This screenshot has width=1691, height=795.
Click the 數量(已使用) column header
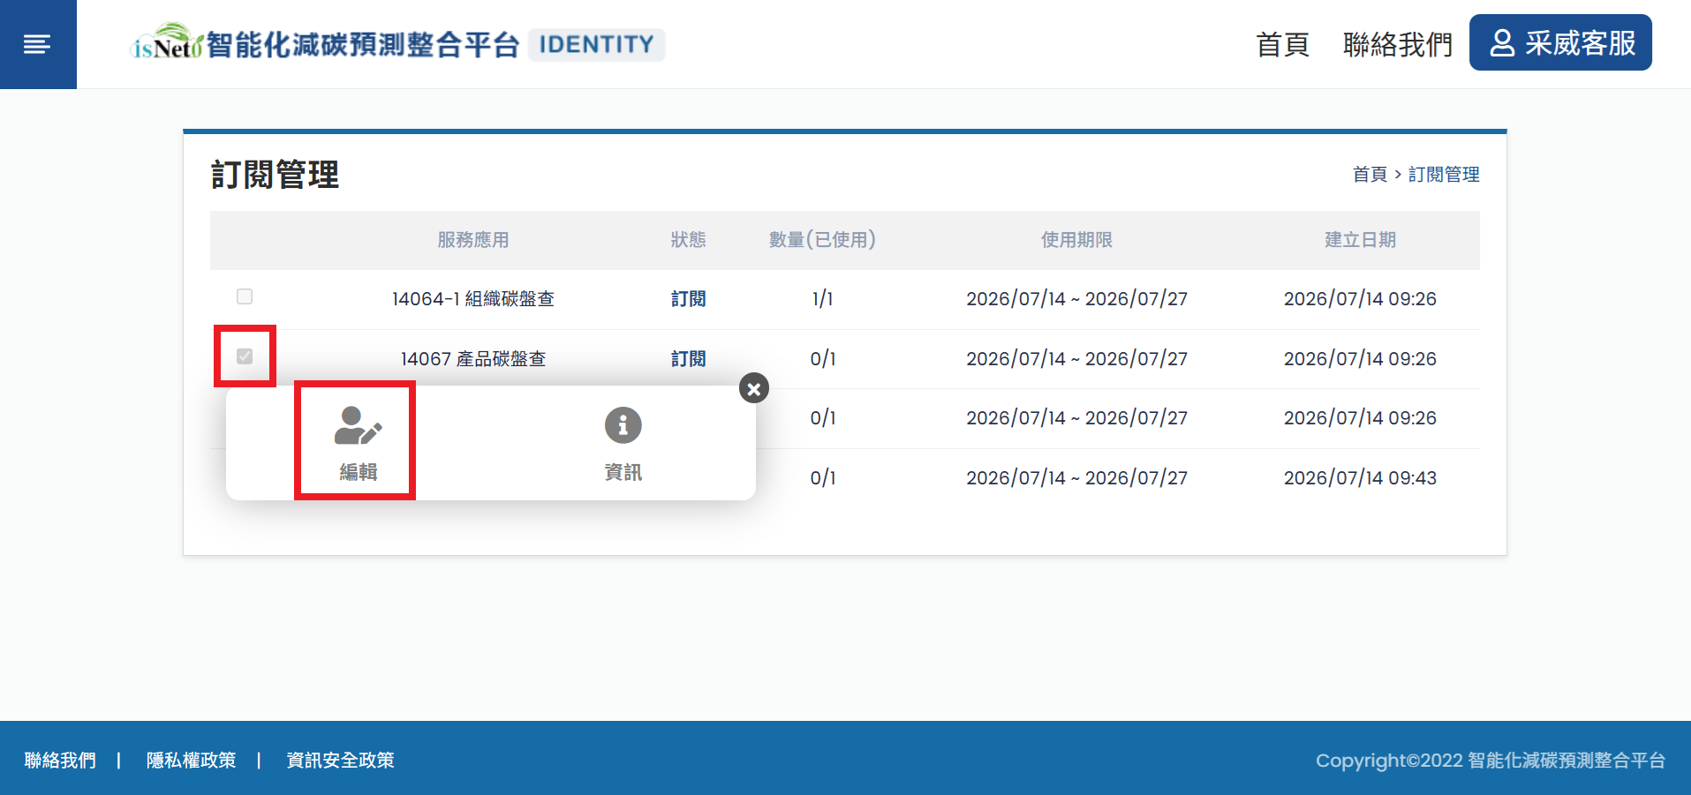[x=822, y=240]
